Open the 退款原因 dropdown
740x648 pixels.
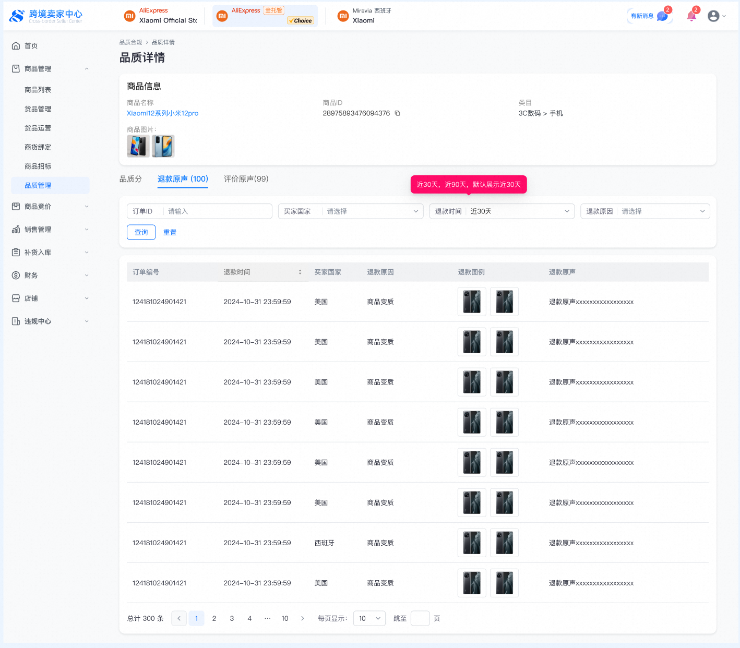point(645,211)
